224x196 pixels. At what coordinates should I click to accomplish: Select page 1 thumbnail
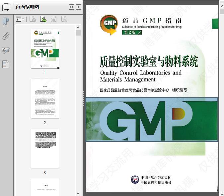(x=45, y=49)
